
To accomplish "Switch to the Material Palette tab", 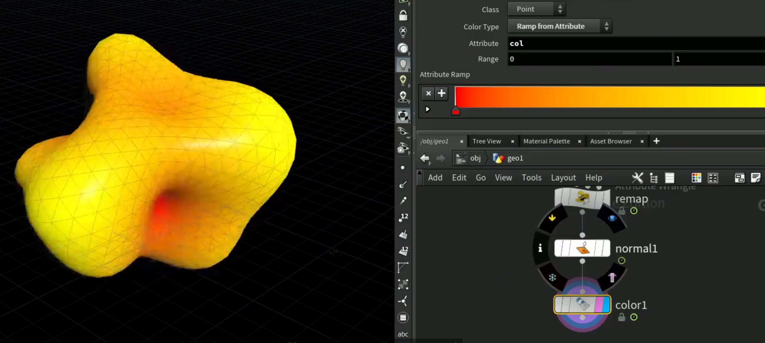I will [546, 141].
